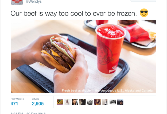Screen dimensions: 167x114
Task: Open second liker avatar in white top
Action: tap(67, 102)
